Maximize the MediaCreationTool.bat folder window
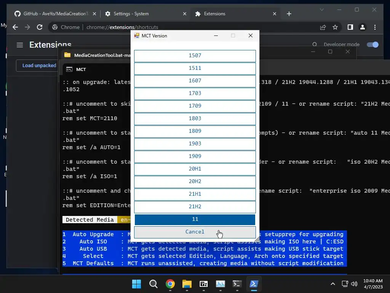 pyautogui.click(x=330, y=52)
